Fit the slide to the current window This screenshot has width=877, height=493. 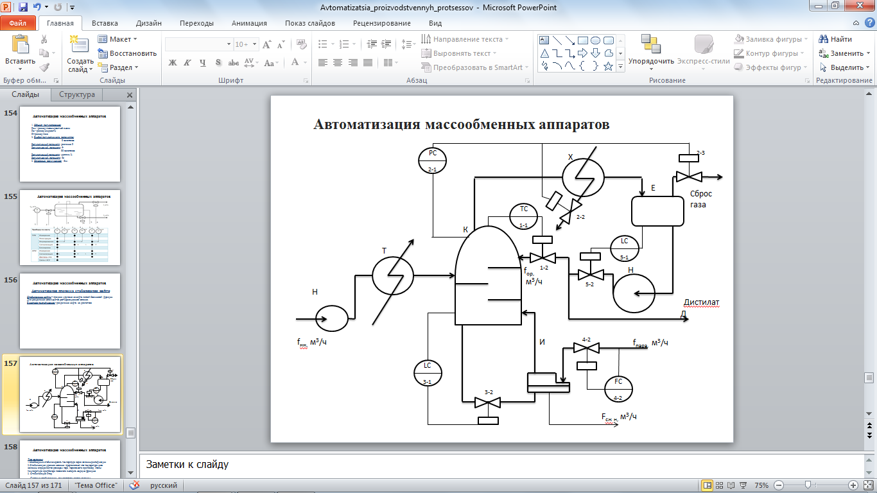pyautogui.click(x=869, y=485)
